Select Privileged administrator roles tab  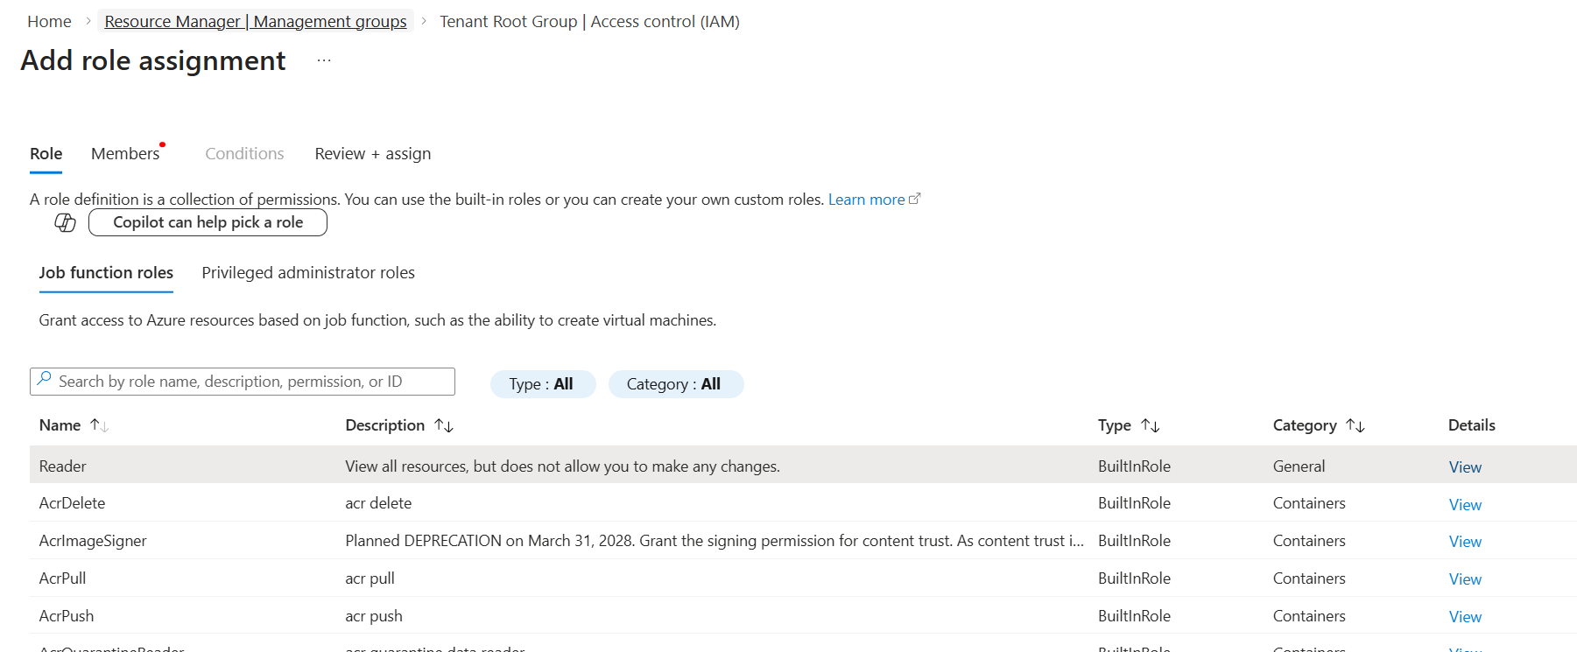(x=308, y=273)
